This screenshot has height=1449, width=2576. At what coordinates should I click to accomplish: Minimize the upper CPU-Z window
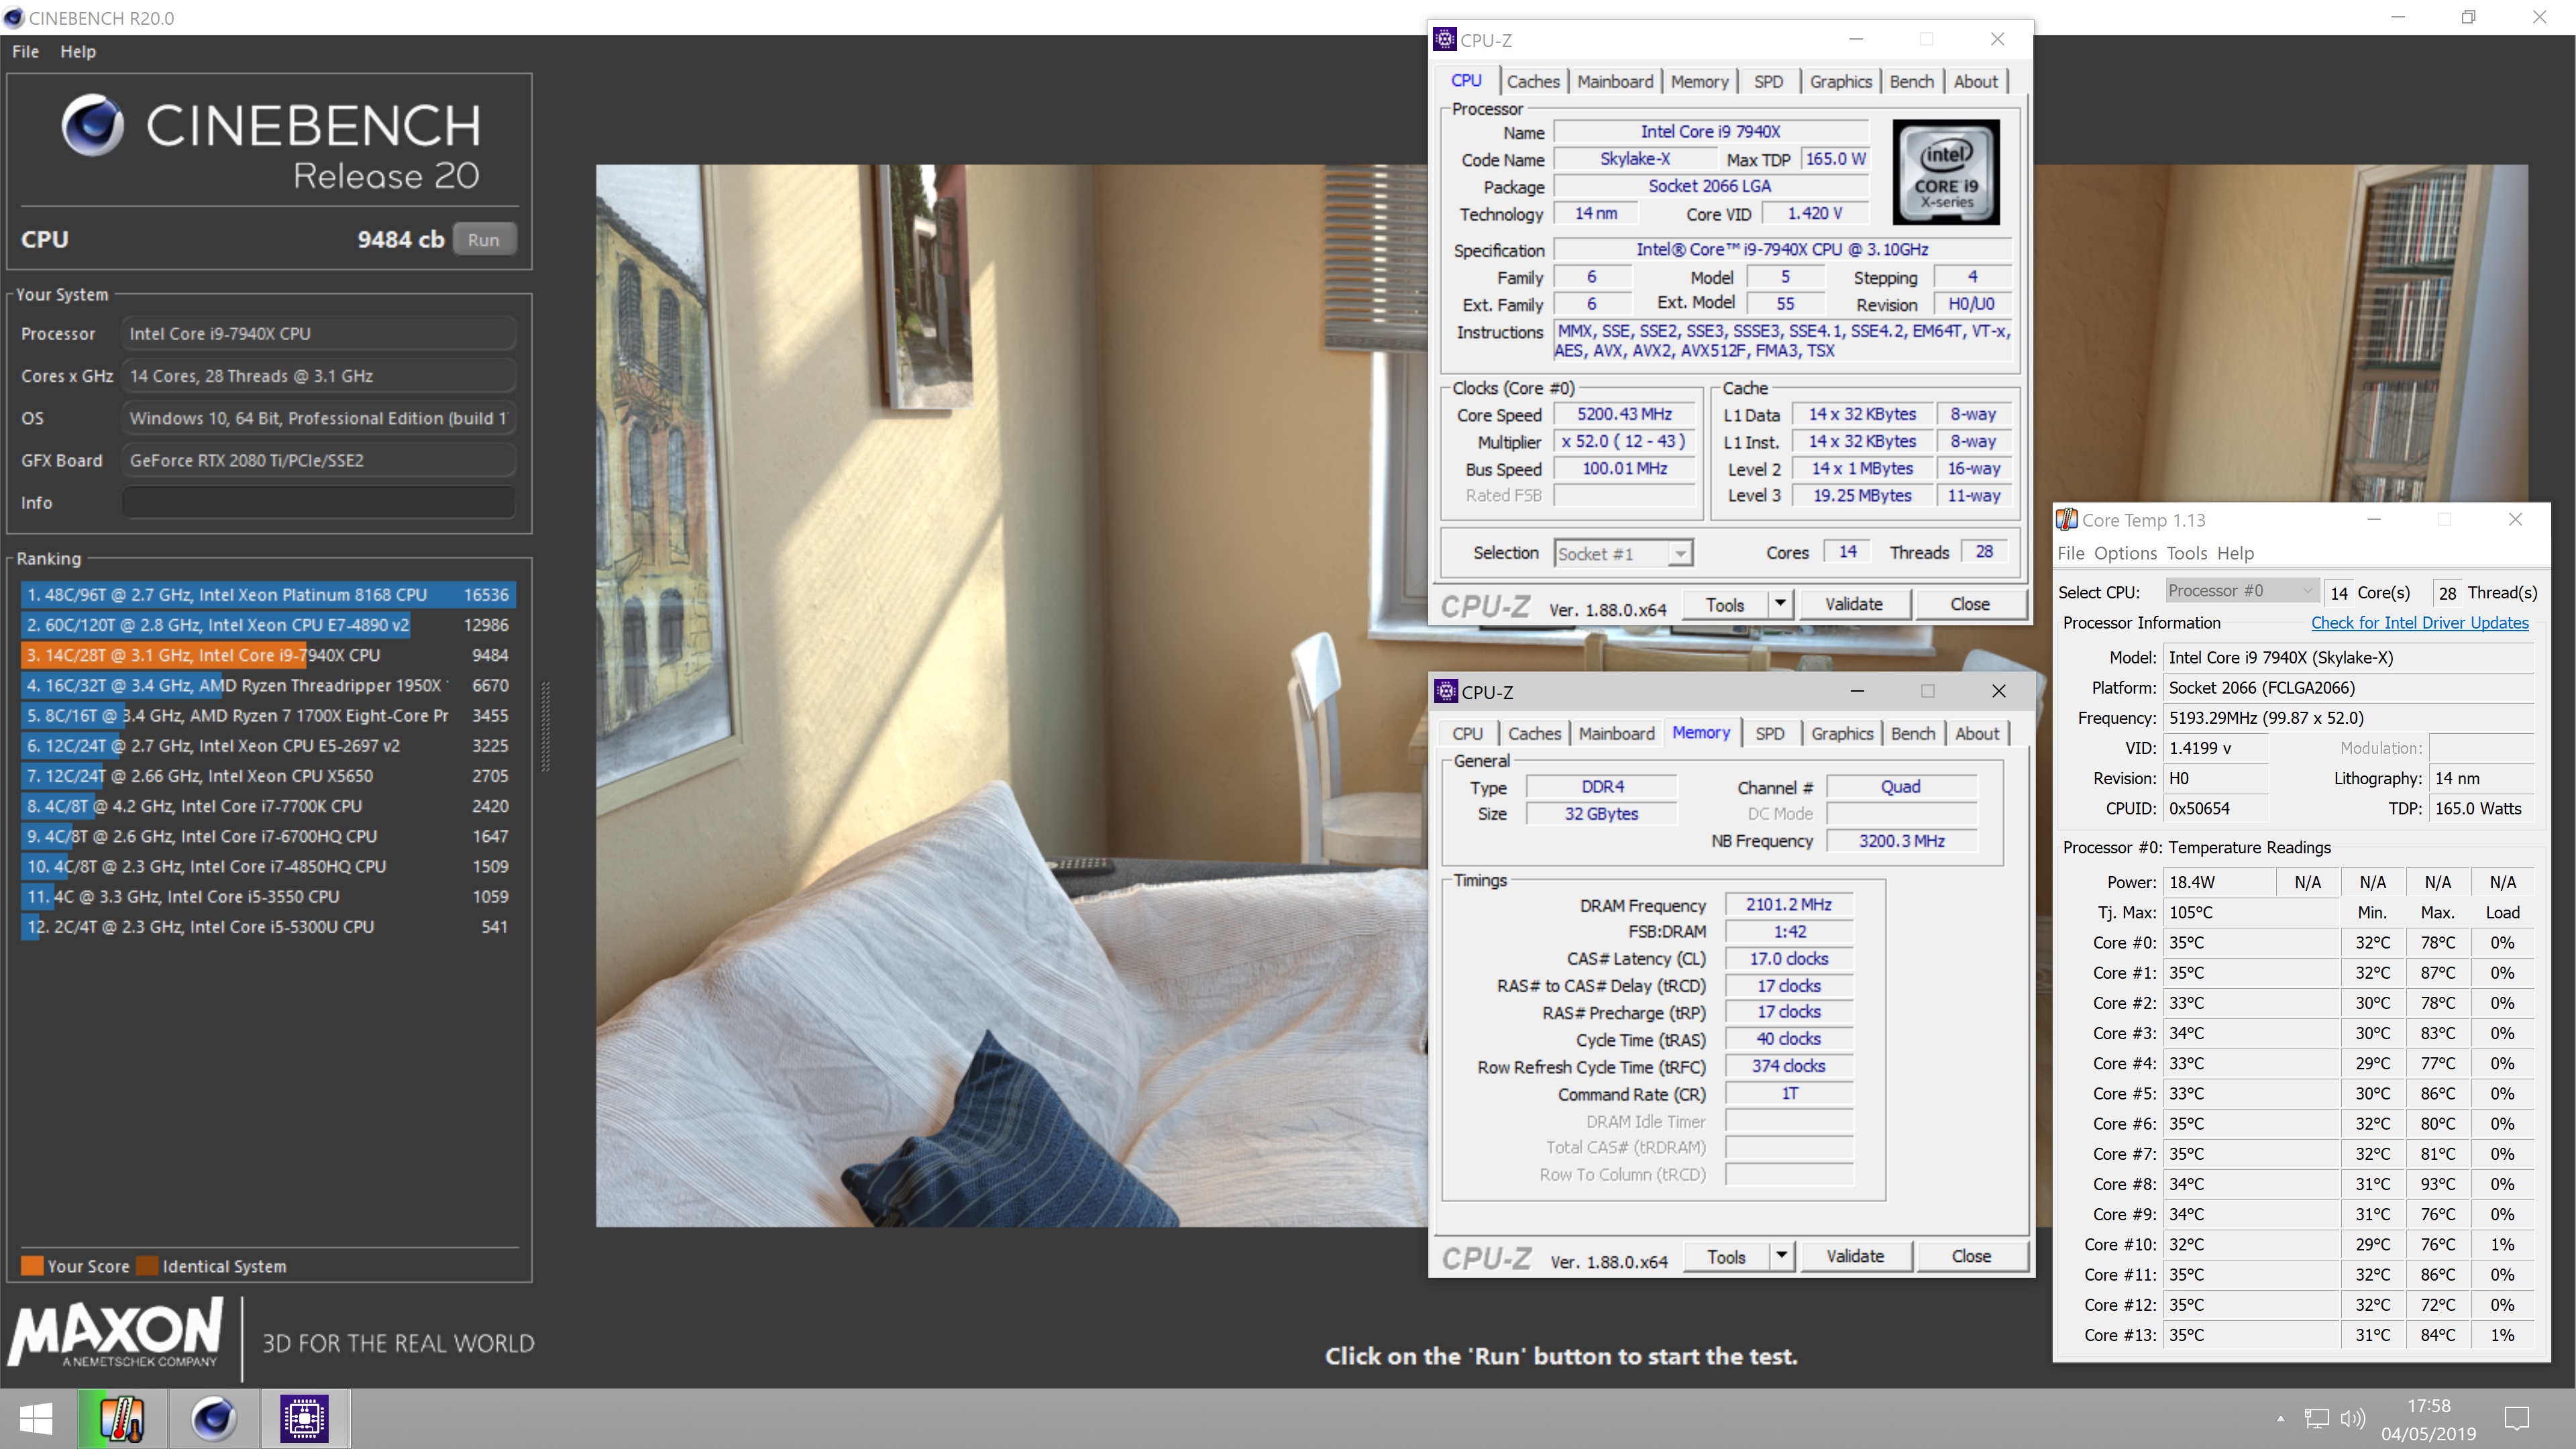click(x=1856, y=39)
